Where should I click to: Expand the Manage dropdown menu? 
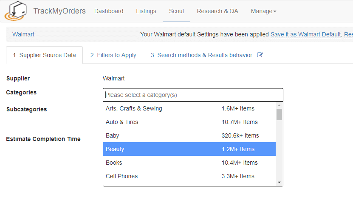point(264,11)
